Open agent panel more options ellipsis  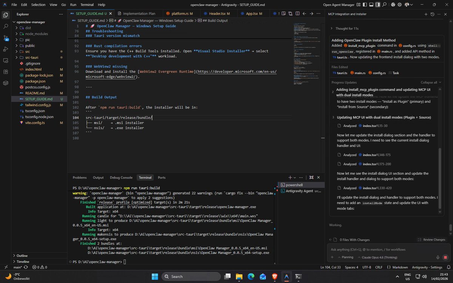click(x=439, y=14)
